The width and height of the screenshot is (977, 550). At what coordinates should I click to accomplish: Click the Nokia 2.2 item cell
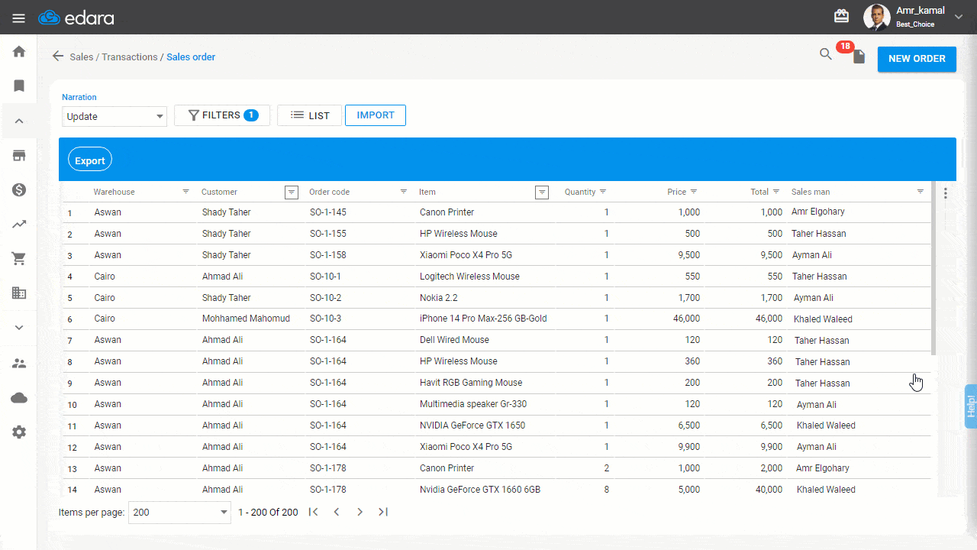click(439, 298)
